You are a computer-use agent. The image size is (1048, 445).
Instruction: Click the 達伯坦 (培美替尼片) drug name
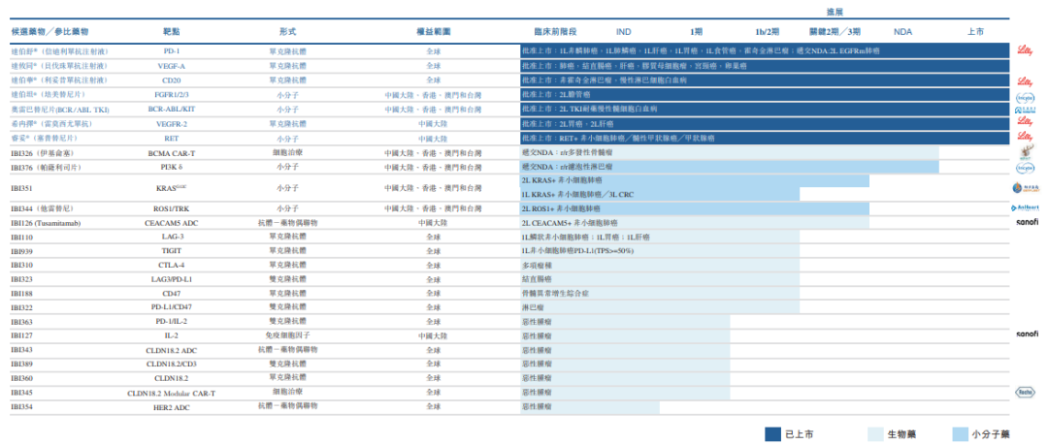coord(49,94)
